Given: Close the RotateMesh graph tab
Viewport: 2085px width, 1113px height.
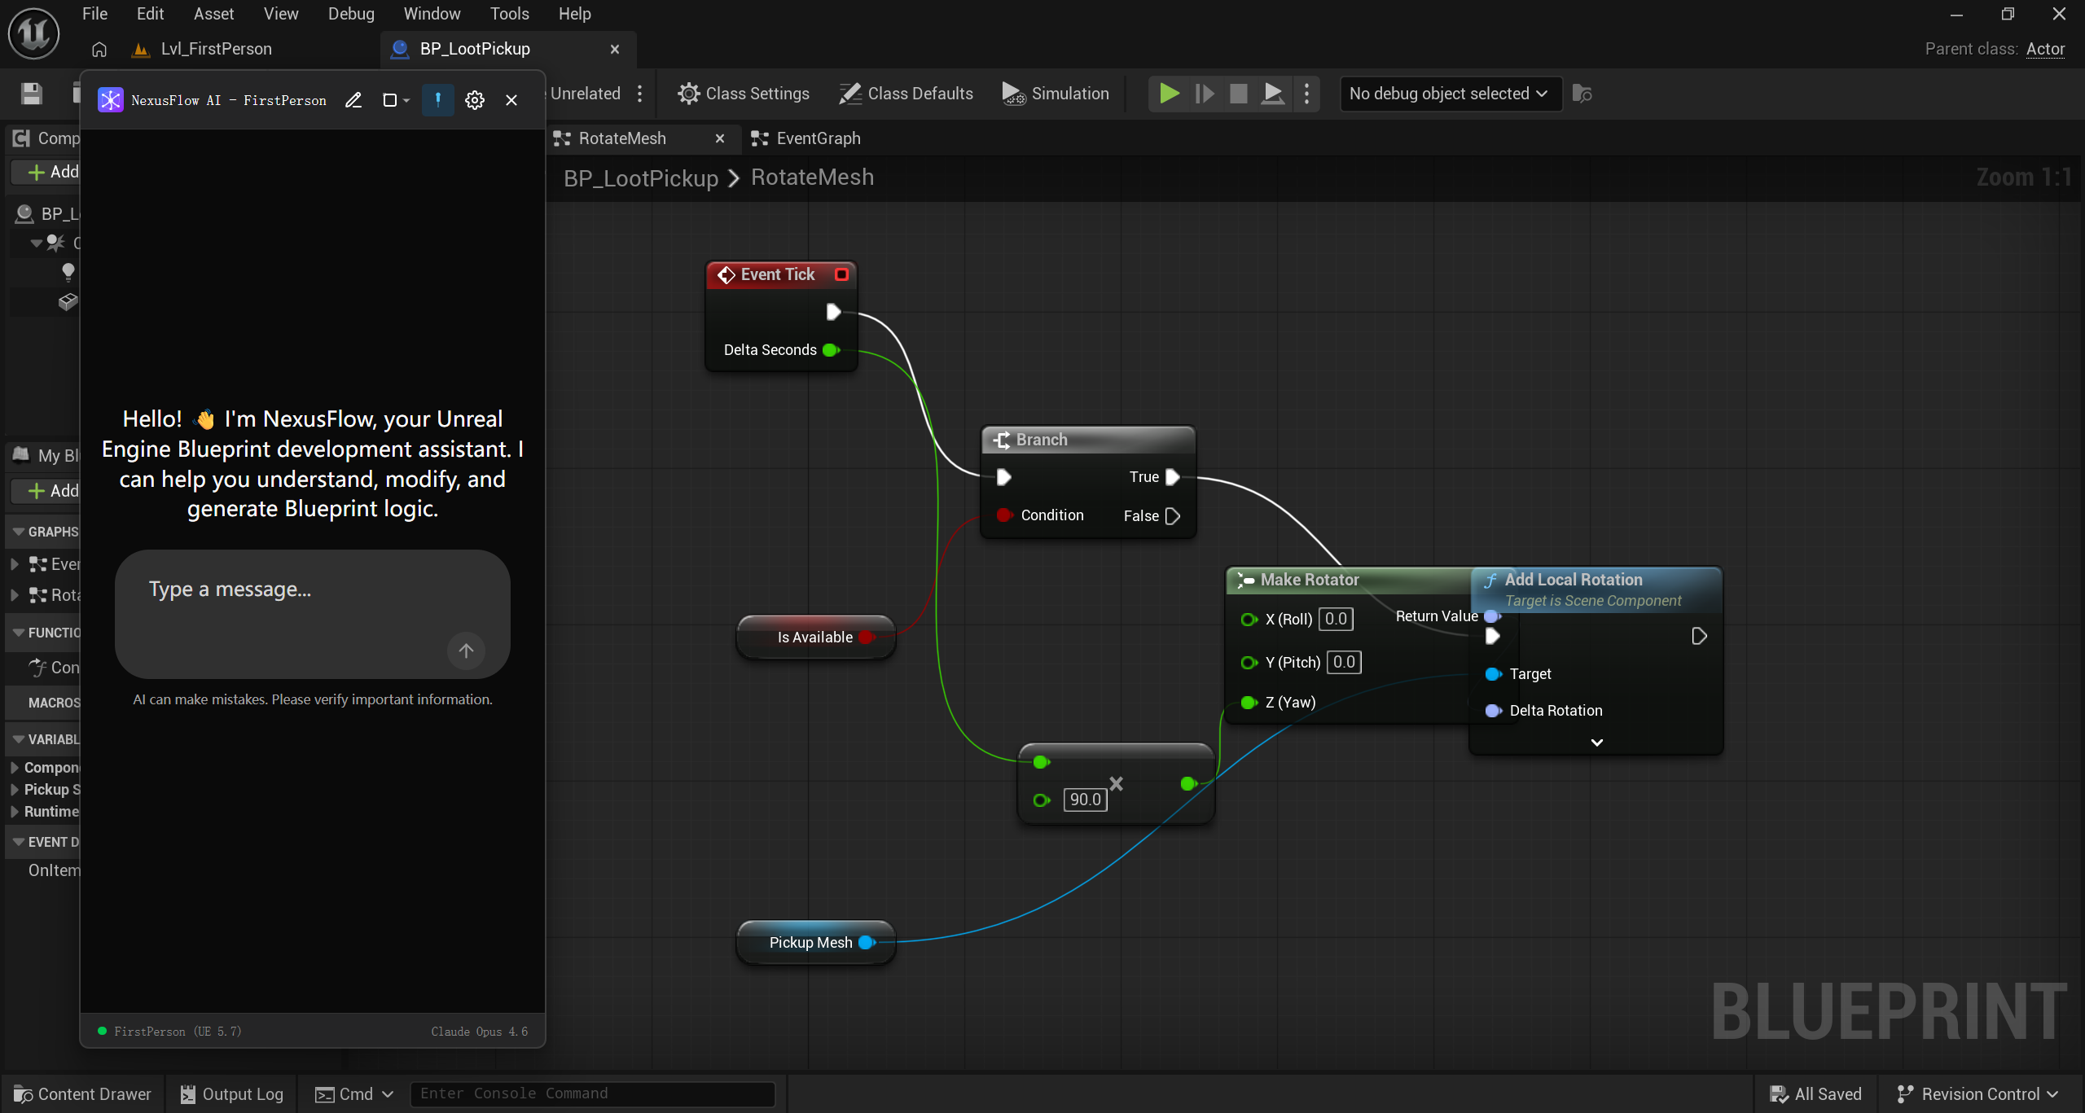Looking at the screenshot, I should pyautogui.click(x=720, y=138).
